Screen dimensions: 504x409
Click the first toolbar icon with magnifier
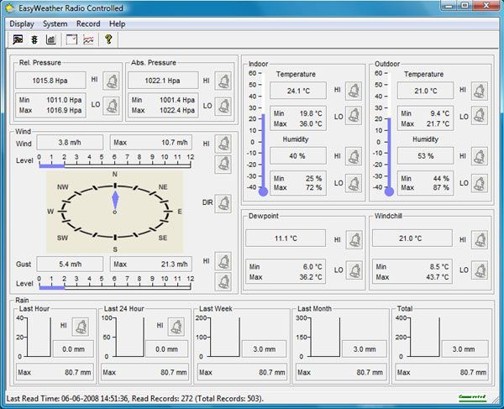(18, 39)
